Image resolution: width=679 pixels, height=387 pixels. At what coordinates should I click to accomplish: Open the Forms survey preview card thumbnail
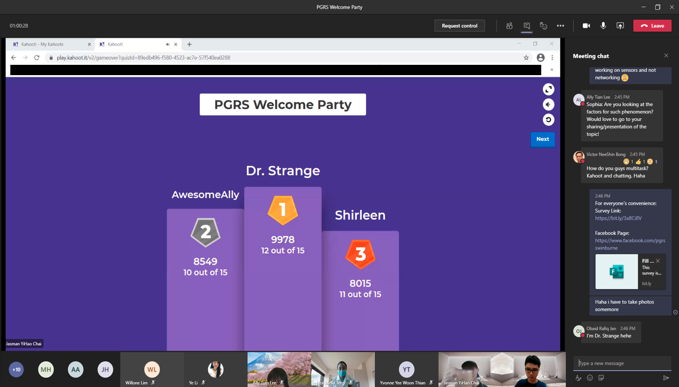(x=617, y=272)
